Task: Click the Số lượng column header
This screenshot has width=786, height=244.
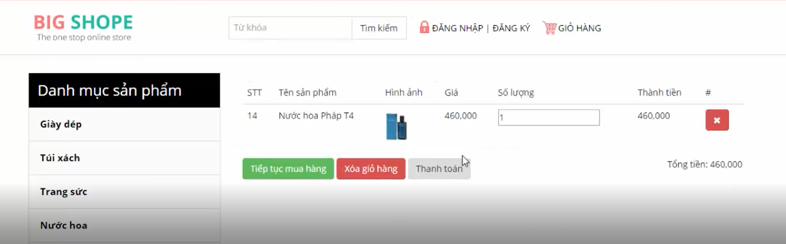Action: pyautogui.click(x=516, y=92)
